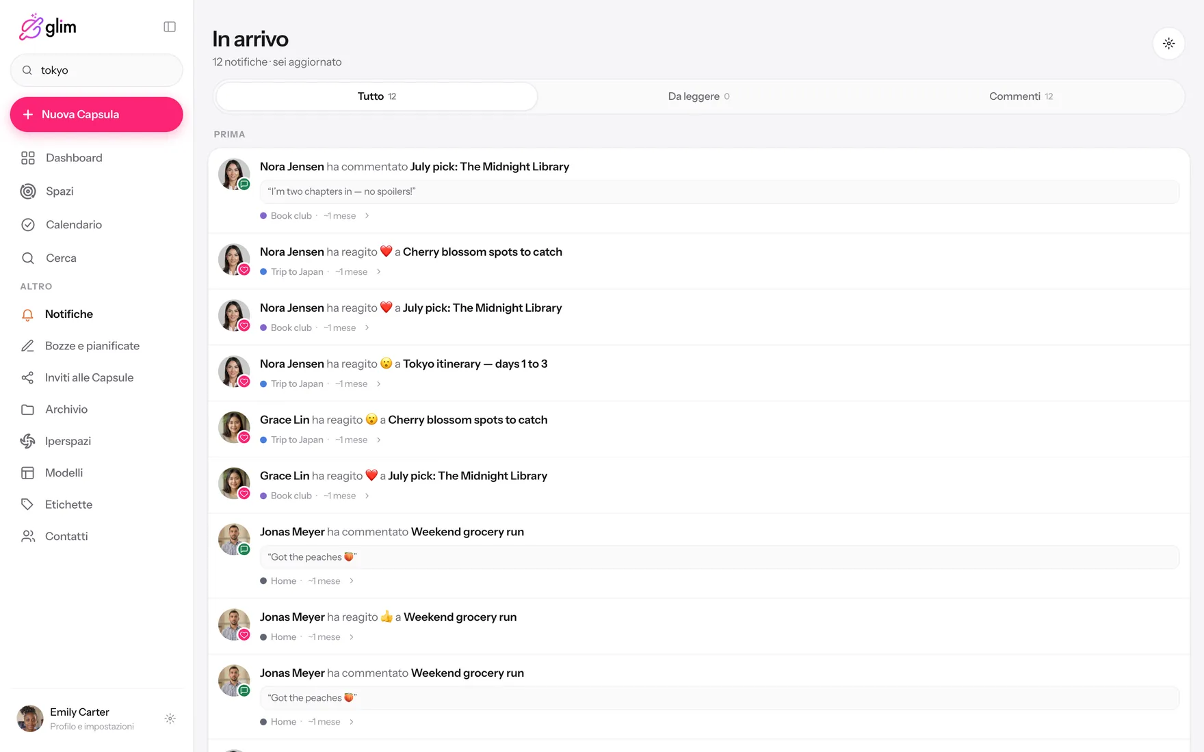Open Weekend grocery run in Jonas's thumbs-up row
The image size is (1204, 752).
pyautogui.click(x=460, y=617)
